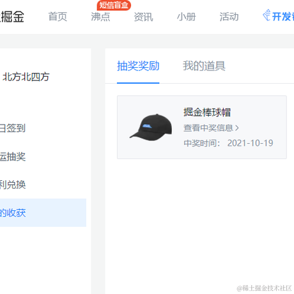Click the 短信盲盒 red badge
The width and height of the screenshot is (294, 294).
coord(114,5)
